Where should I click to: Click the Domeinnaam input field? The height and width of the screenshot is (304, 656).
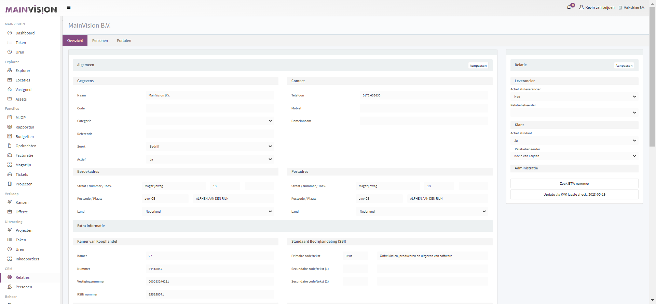[424, 121]
